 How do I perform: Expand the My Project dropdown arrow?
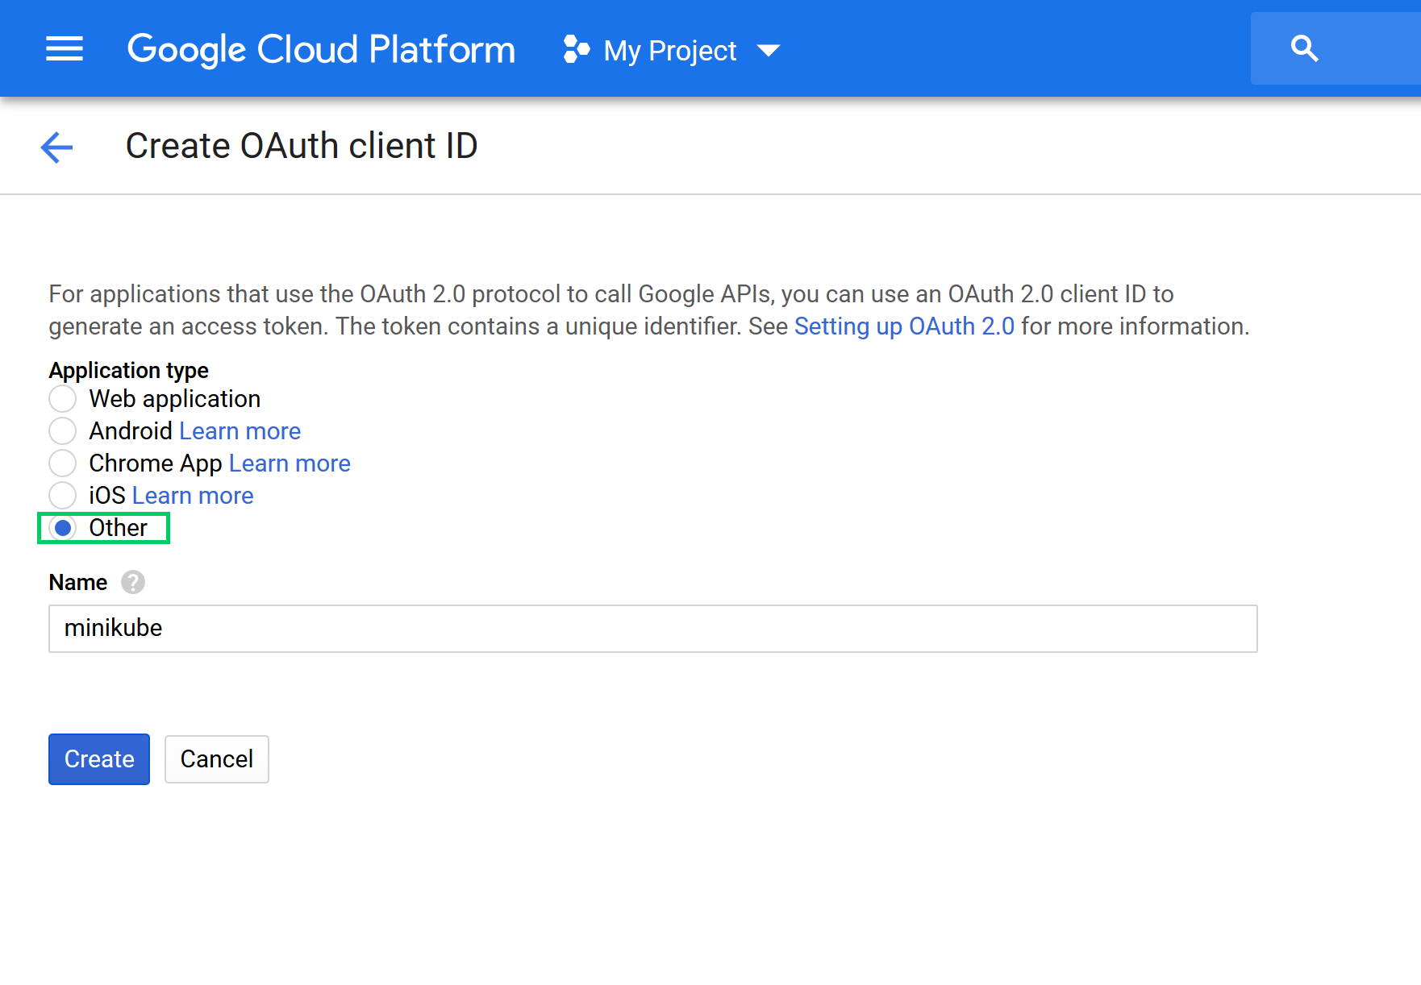[769, 51]
